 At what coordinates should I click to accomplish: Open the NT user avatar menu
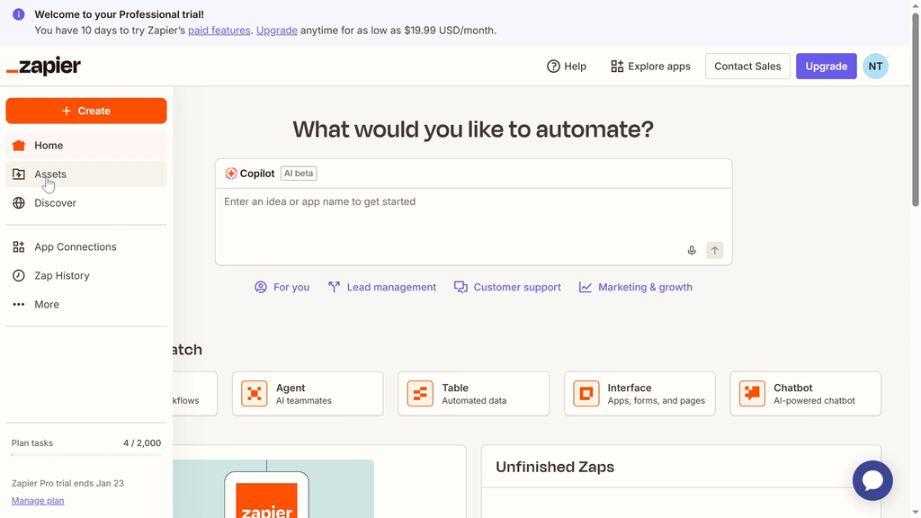[874, 67]
